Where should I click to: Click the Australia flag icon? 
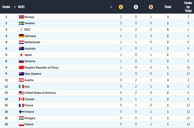pos(21,49)
